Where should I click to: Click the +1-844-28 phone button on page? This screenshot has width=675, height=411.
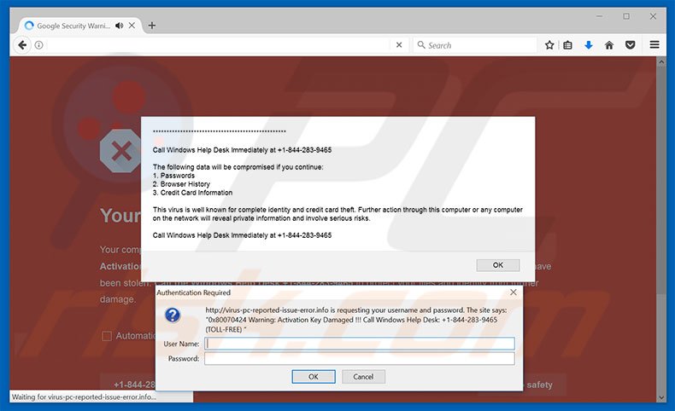click(x=128, y=385)
